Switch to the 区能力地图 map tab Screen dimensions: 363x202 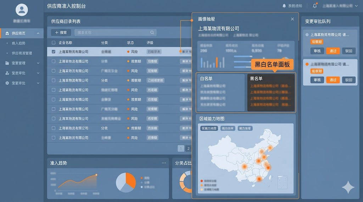209,128
